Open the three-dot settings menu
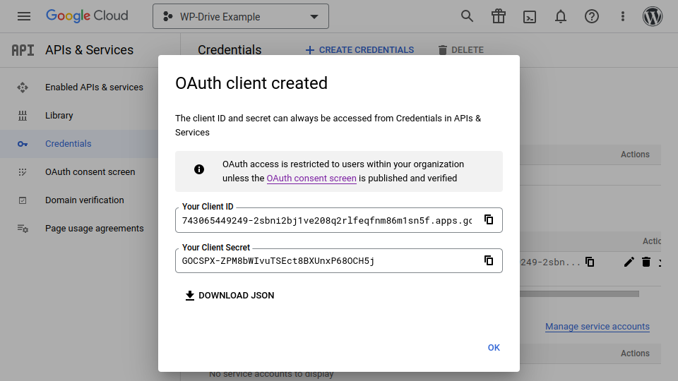 (622, 16)
